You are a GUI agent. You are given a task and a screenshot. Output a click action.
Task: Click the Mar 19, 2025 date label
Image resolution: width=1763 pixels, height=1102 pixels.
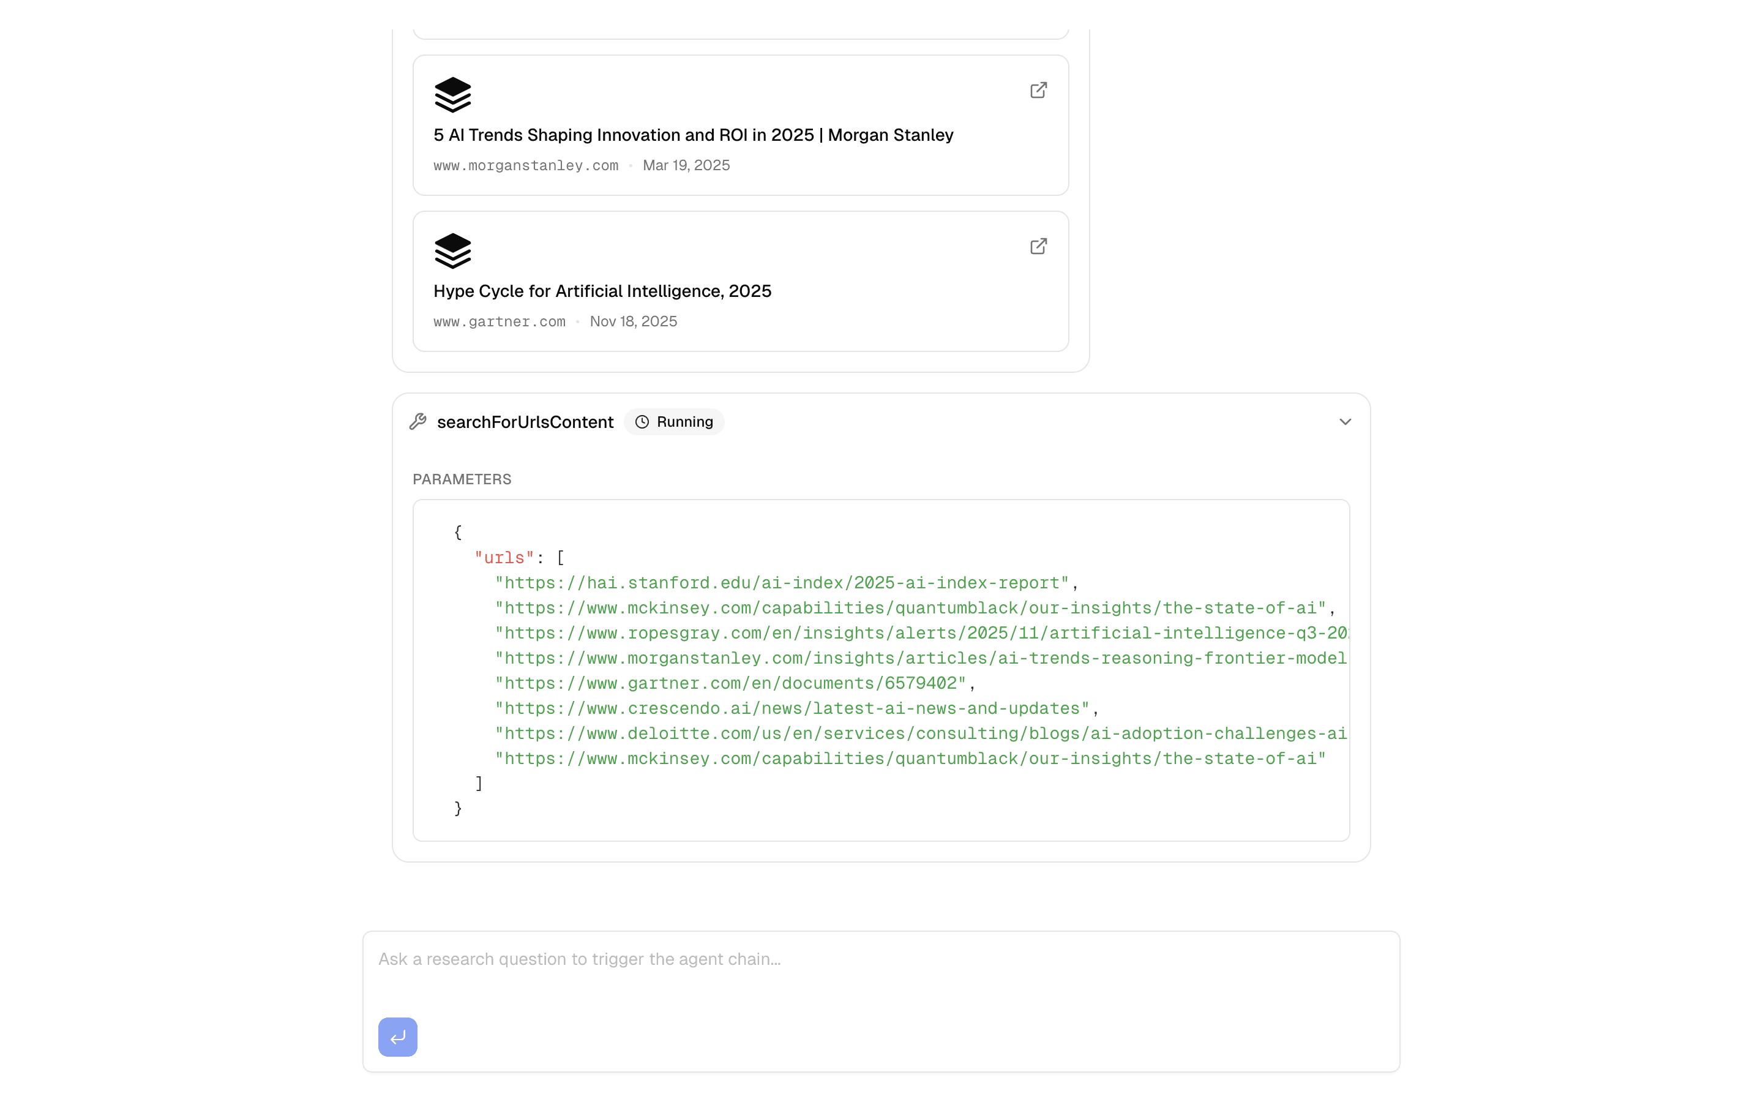click(686, 165)
